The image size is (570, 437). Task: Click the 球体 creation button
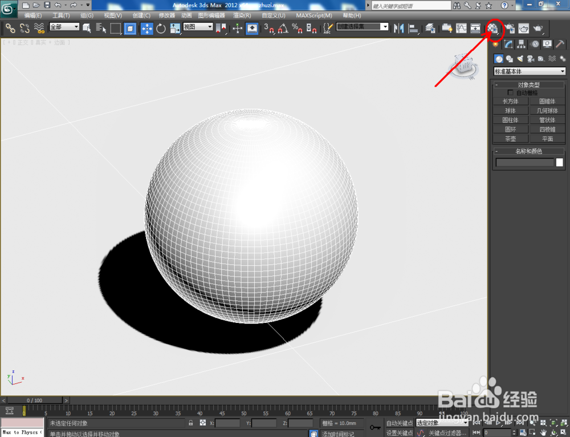(x=511, y=110)
